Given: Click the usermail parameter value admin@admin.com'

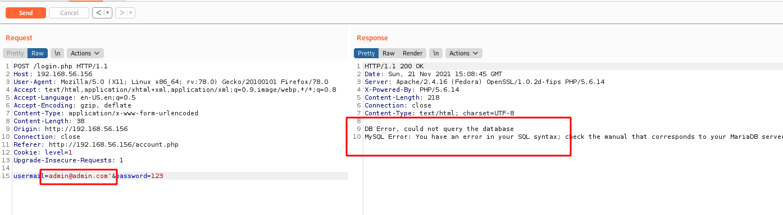Looking at the screenshot, I should [x=80, y=176].
